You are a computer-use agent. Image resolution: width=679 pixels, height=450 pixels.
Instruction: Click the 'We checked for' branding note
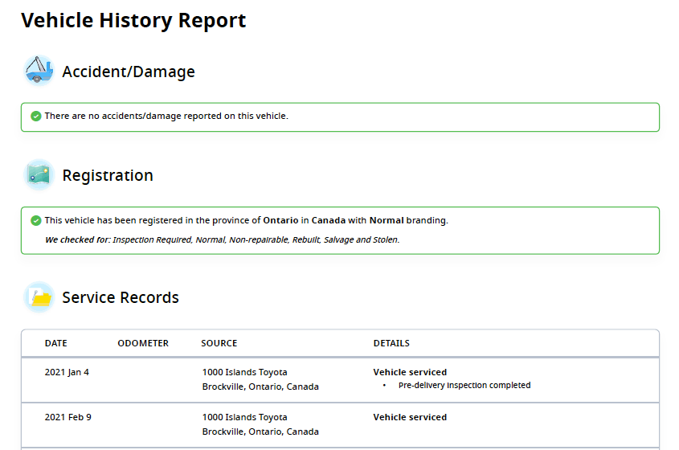(222, 239)
